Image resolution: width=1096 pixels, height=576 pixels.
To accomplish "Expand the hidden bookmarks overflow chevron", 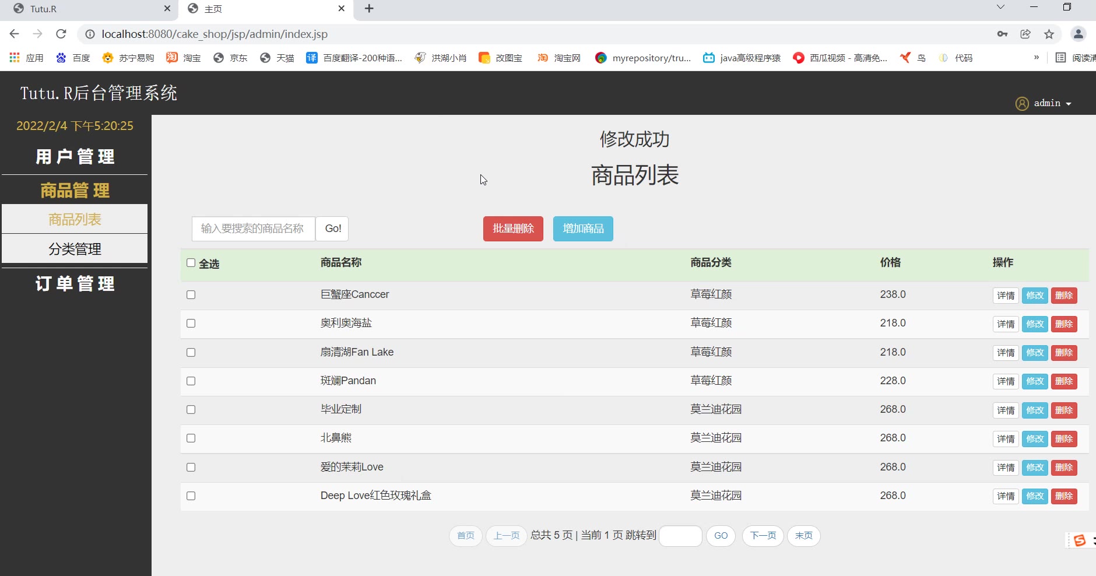I will [1036, 57].
